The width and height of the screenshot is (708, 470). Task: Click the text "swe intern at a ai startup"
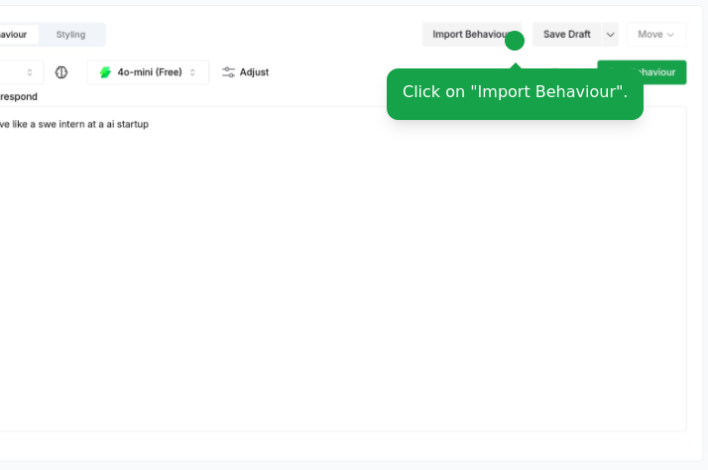[x=93, y=124]
